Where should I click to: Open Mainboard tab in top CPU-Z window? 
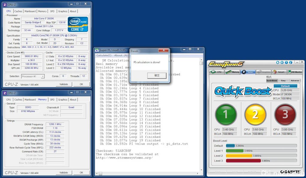30,11
